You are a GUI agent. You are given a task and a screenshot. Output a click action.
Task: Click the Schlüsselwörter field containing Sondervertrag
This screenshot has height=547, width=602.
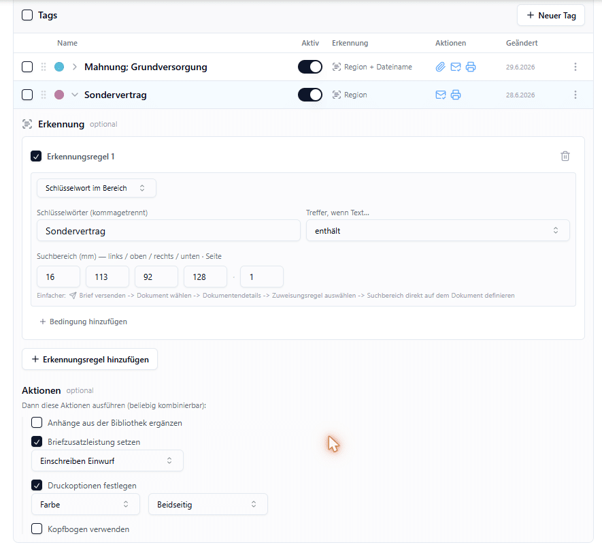tap(169, 231)
